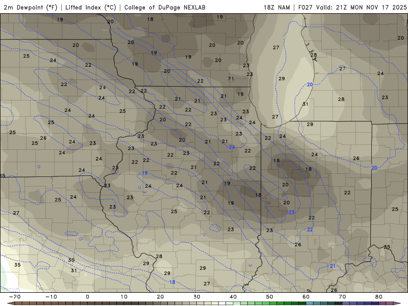Click the "College of DuPage NEXLAB" label
The width and height of the screenshot is (408, 306).
(165, 7)
